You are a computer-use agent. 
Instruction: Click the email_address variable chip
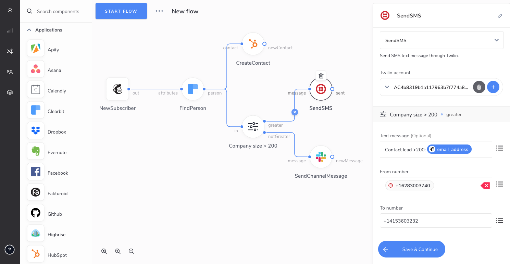(449, 149)
